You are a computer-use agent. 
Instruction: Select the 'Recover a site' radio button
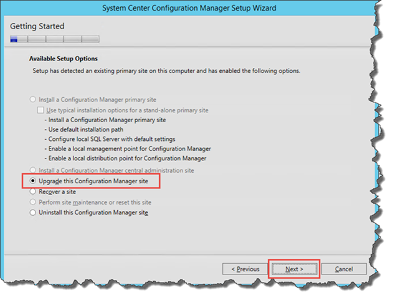click(x=33, y=192)
